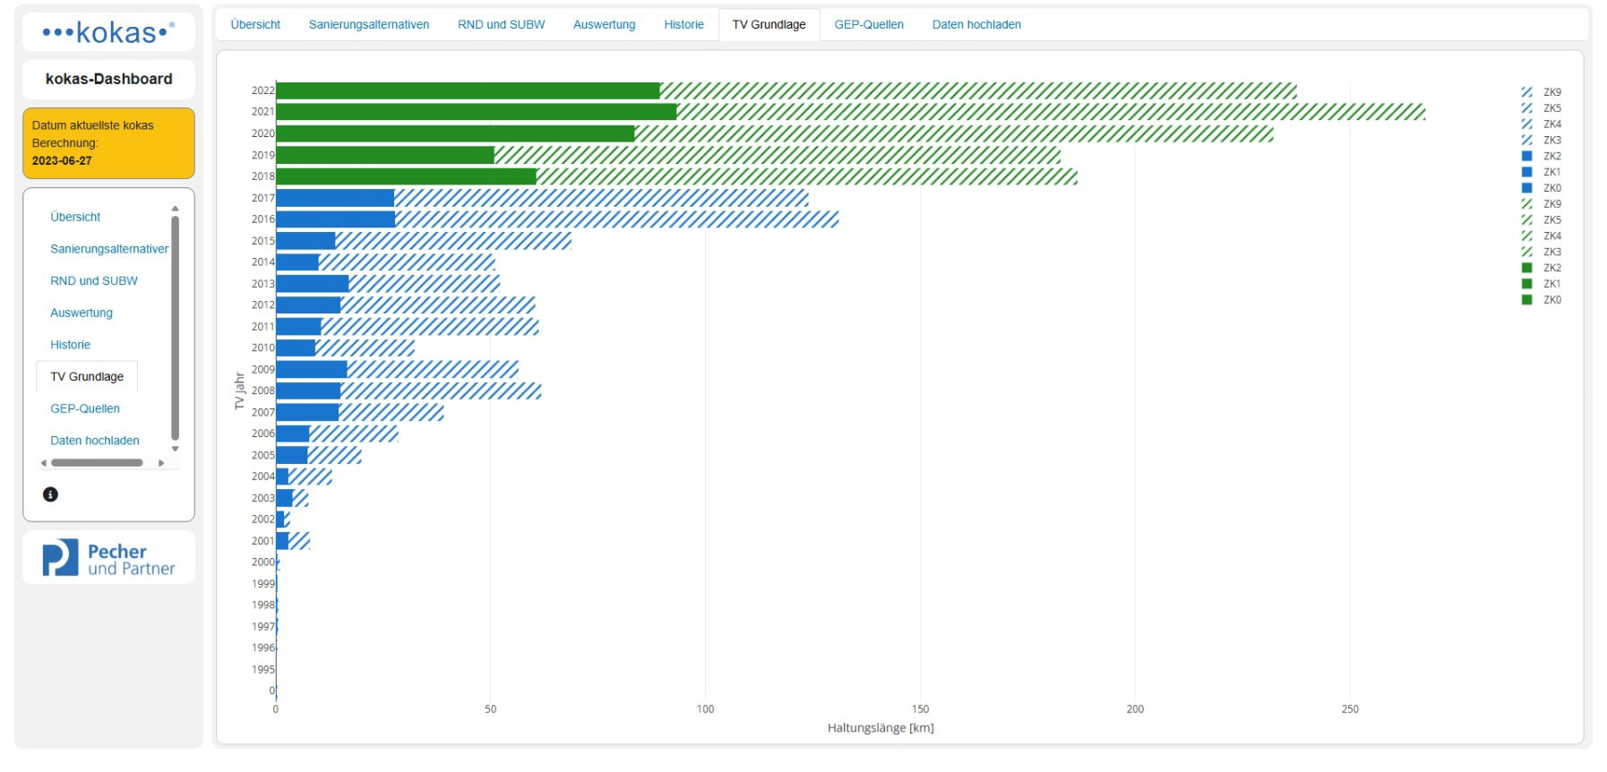Screen dimensions: 1607x772
Task: Toggle the blue solid ZK2 legend entry
Action: point(1541,156)
